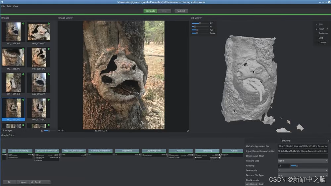This screenshot has width=331, height=186.
Task: Click the thumbnail size icon under Images
Action: tap(42, 131)
